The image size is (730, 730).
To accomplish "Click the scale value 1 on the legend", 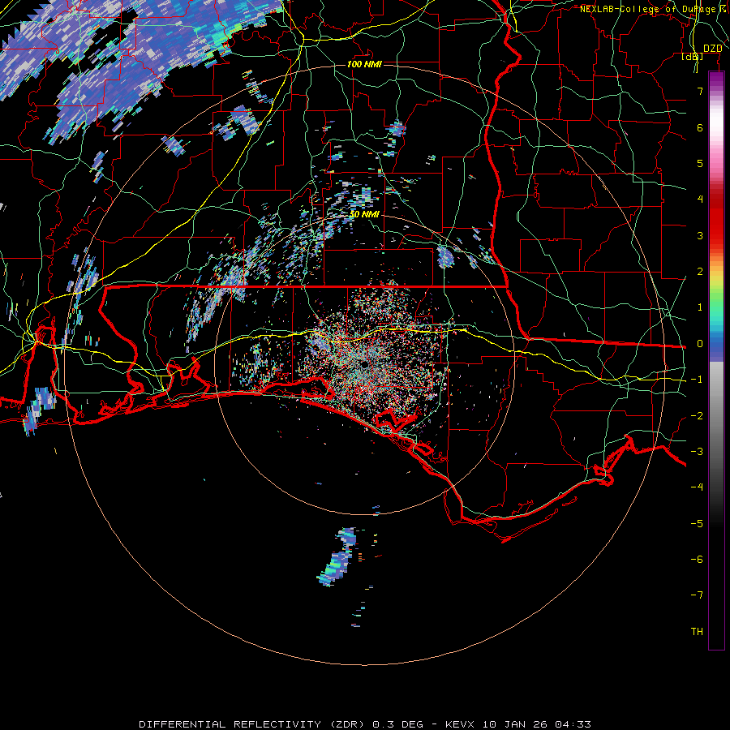I will pos(700,307).
